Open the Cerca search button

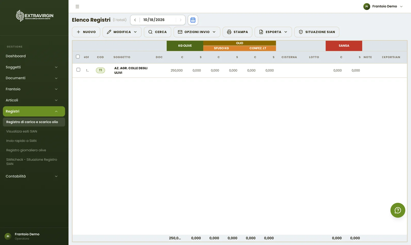(x=157, y=32)
